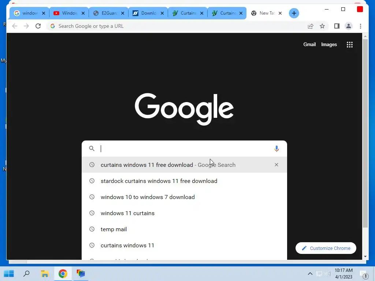Show hidden system tray icons
This screenshot has height=281, width=375.
[x=310, y=274]
